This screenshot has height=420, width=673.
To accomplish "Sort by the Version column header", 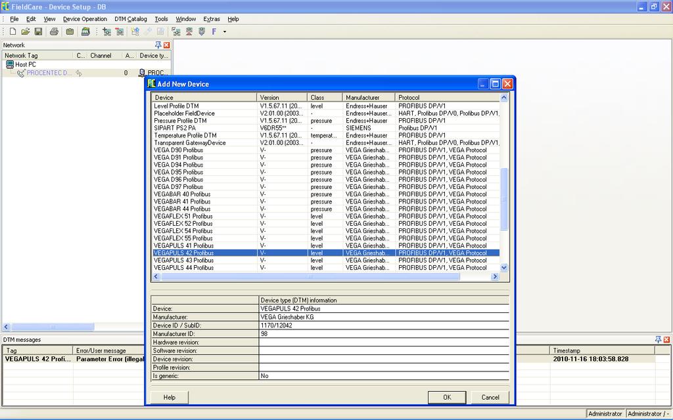I will point(282,97).
